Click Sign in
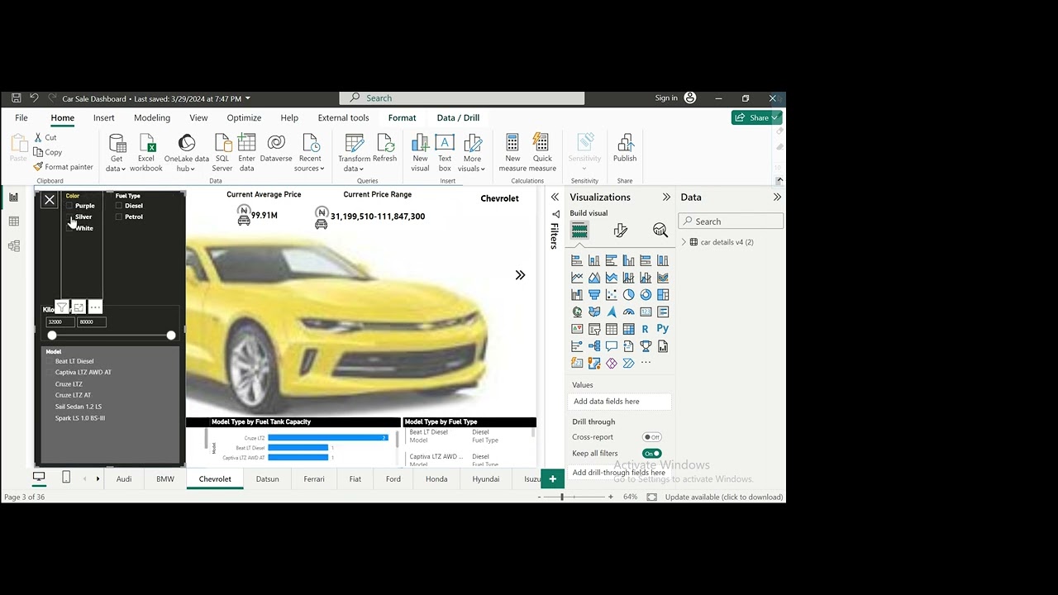1058x595 pixels. tap(666, 98)
